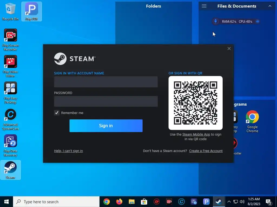
Task: Show hidden system tray icons
Action: click(229, 202)
